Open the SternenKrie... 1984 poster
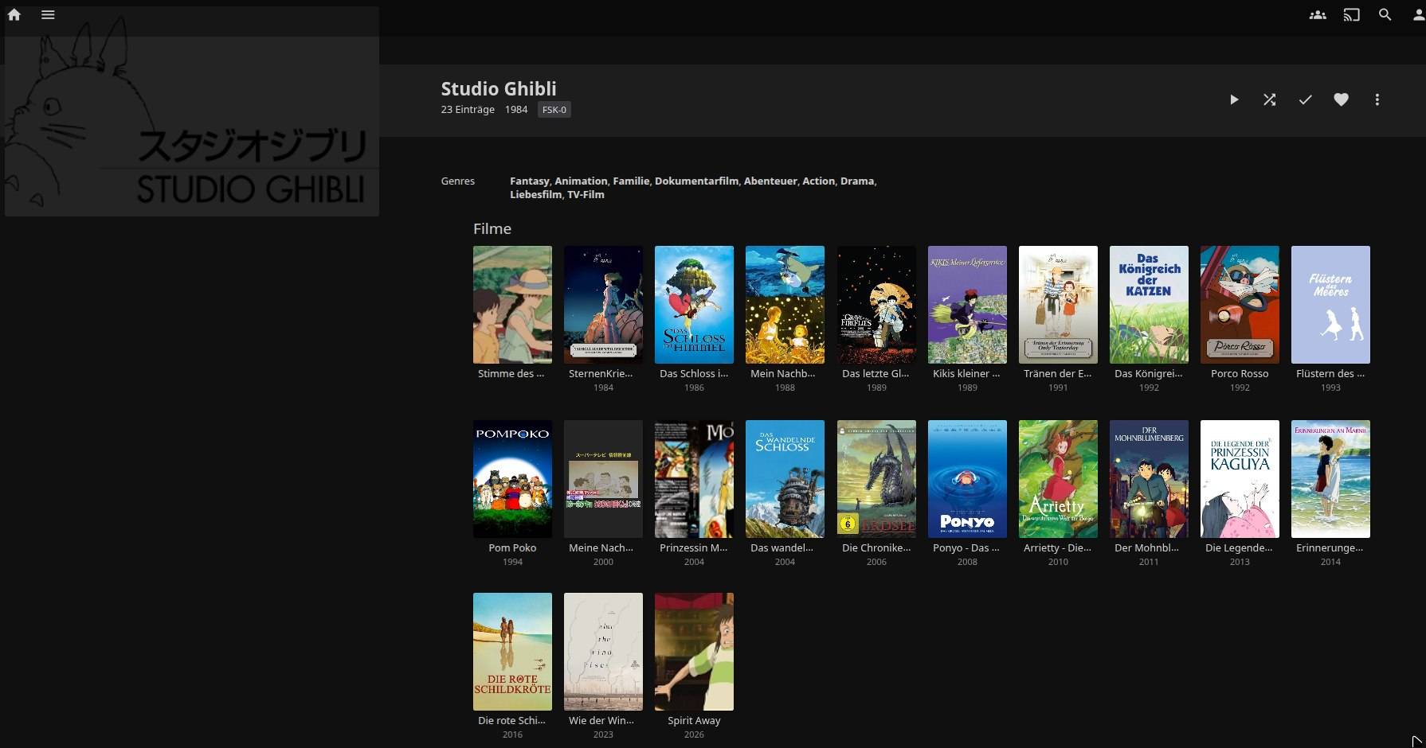This screenshot has height=748, width=1426. click(603, 305)
